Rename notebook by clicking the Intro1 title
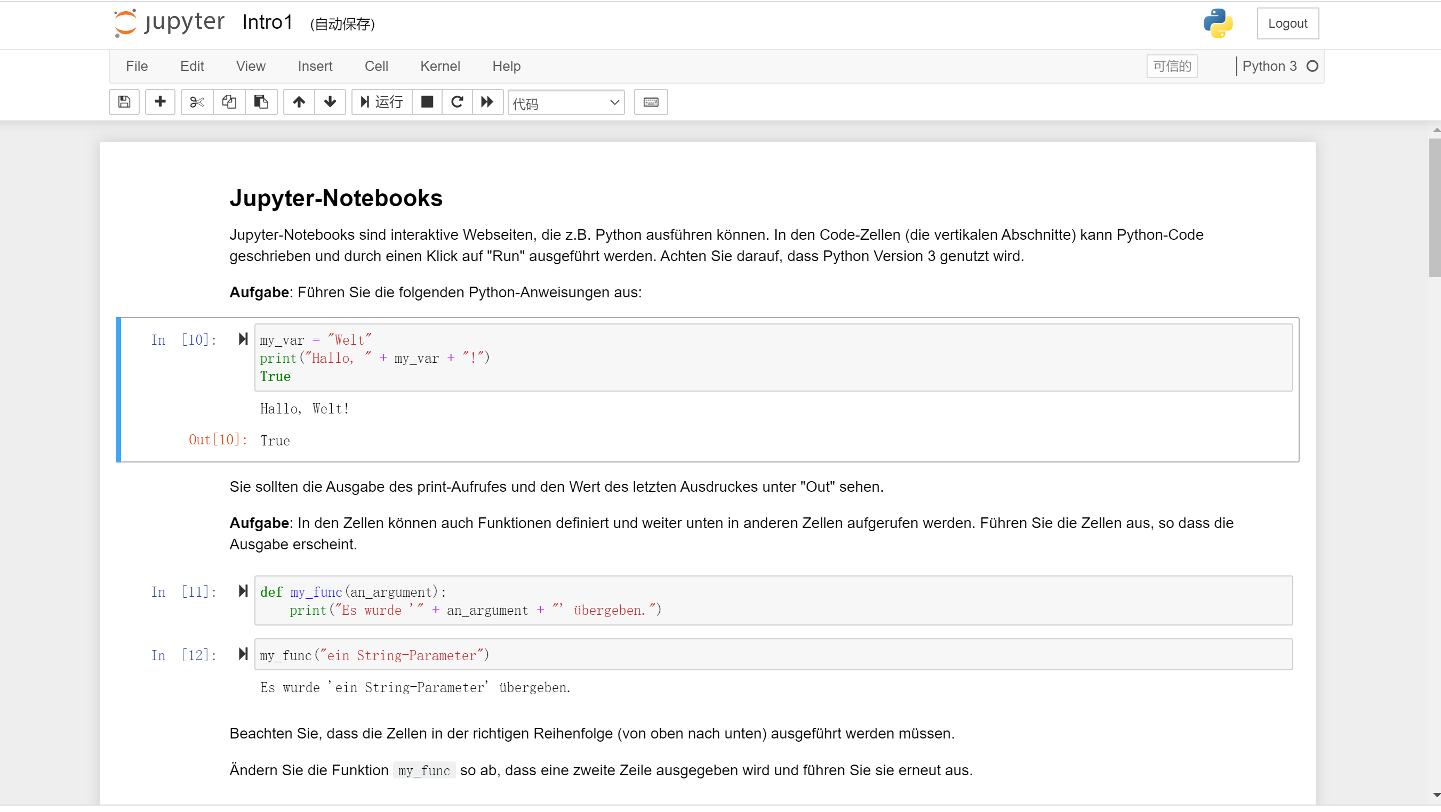 pos(267,22)
